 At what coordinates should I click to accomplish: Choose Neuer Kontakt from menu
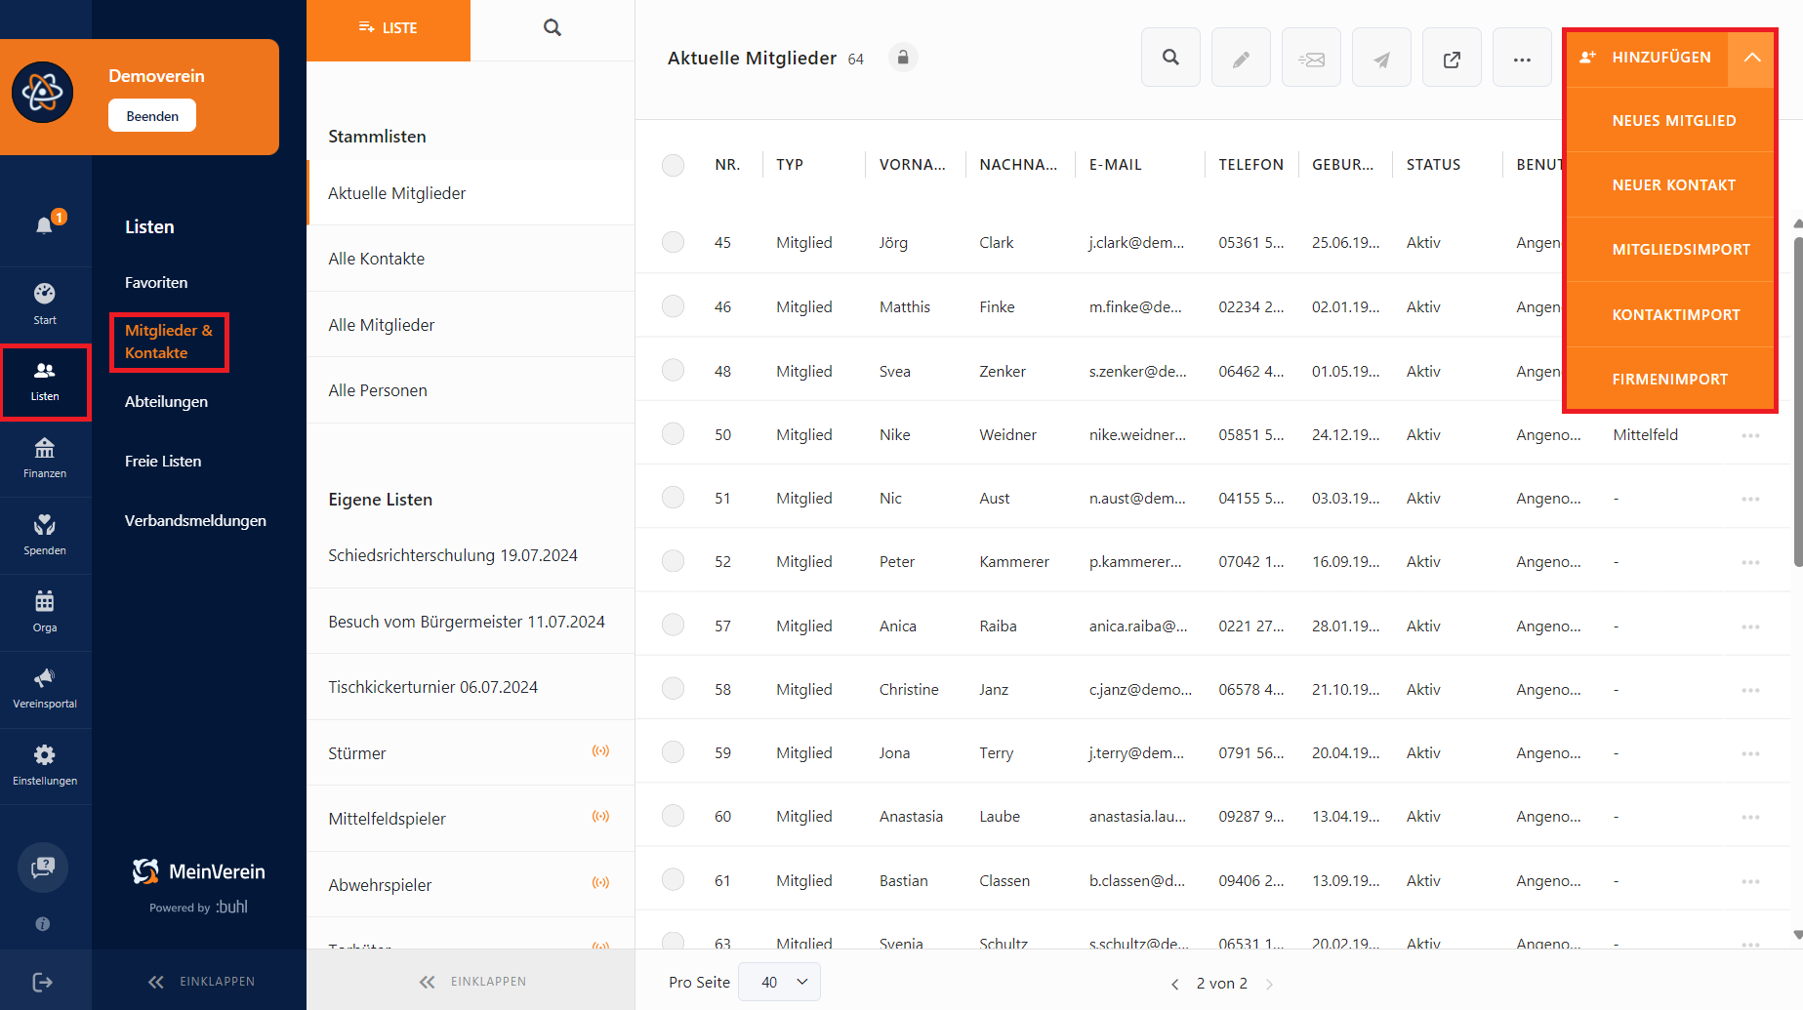(1670, 185)
